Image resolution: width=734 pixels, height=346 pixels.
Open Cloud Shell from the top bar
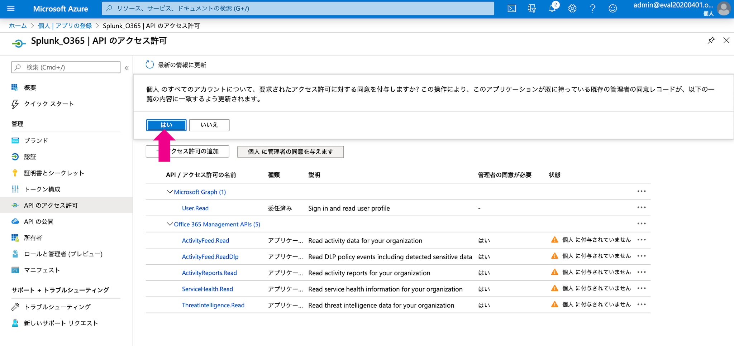pos(512,8)
